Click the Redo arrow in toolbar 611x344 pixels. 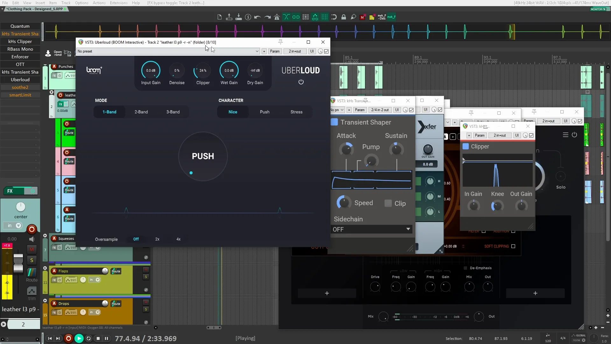(x=267, y=17)
